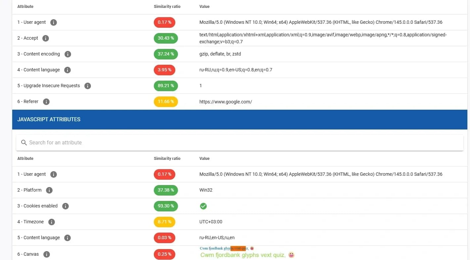Open info for the Canvas attribute
Image resolution: width=470 pixels, height=260 pixels.
tap(46, 254)
